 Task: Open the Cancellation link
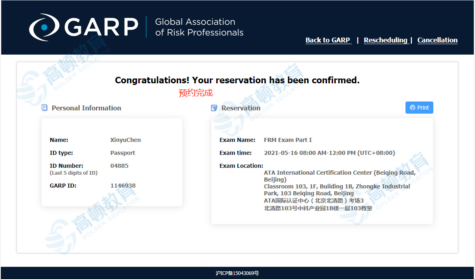(437, 40)
